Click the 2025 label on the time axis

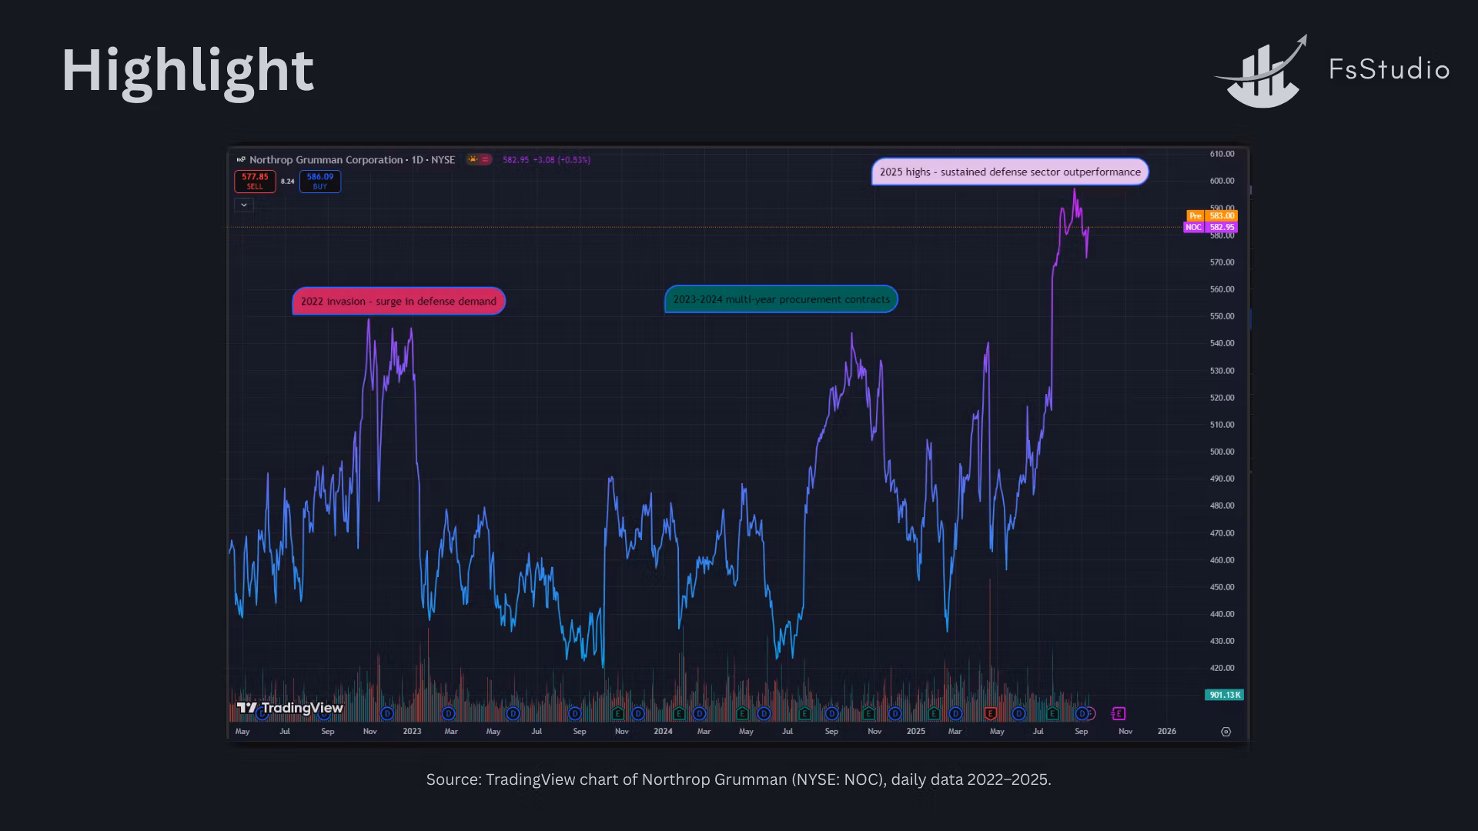coord(916,732)
